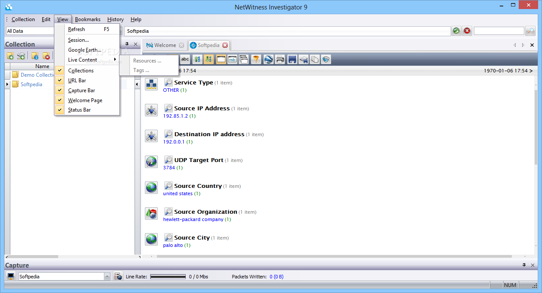Click the abc text display toolbar icon
The width and height of the screenshot is (542, 293).
(185, 59)
